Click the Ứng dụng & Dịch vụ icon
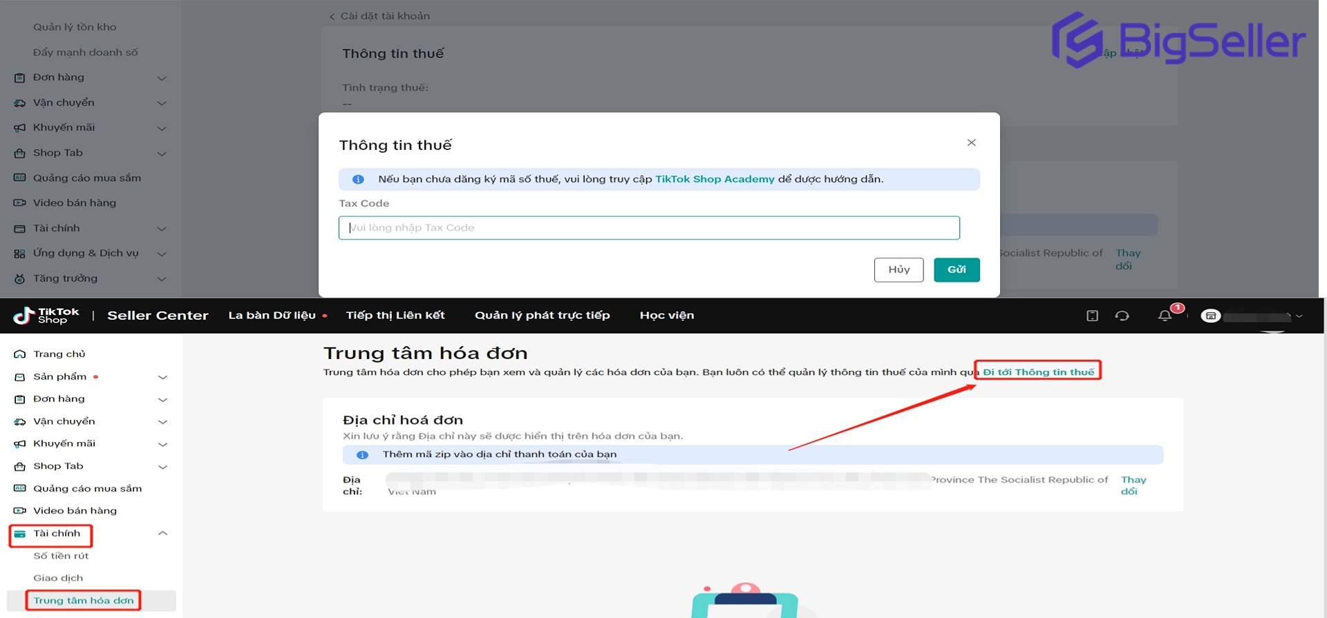The height and width of the screenshot is (618, 1327). 20,253
